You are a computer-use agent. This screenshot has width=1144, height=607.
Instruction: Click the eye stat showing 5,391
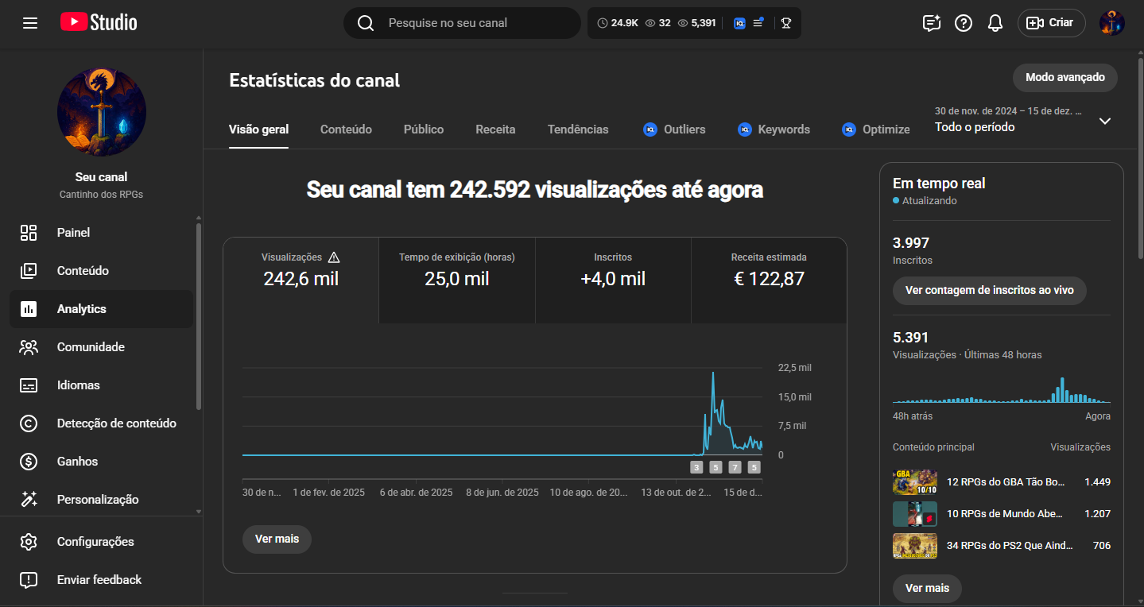[x=697, y=23]
